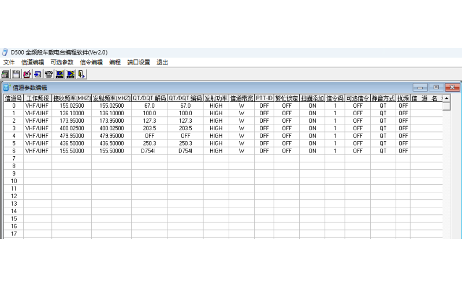Click the VHF/UHF band cell in channel 5
Screen dimensions: 462x288
pyautogui.click(x=38, y=143)
